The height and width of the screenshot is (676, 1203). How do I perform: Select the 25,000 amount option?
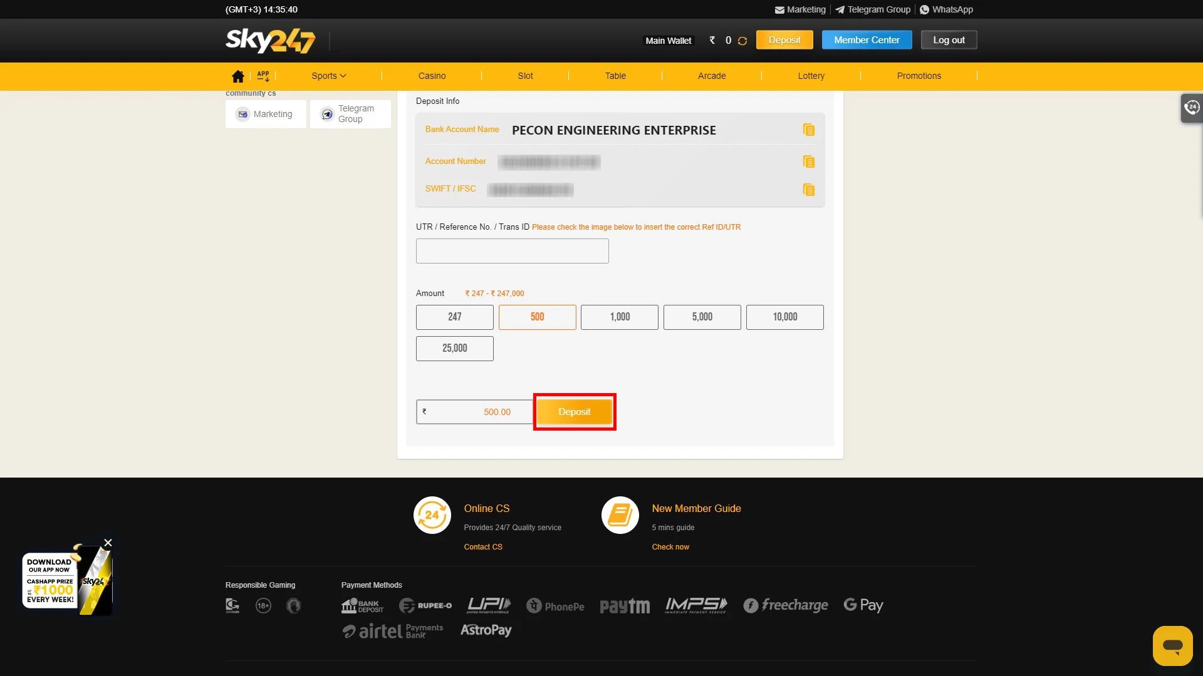[454, 347]
